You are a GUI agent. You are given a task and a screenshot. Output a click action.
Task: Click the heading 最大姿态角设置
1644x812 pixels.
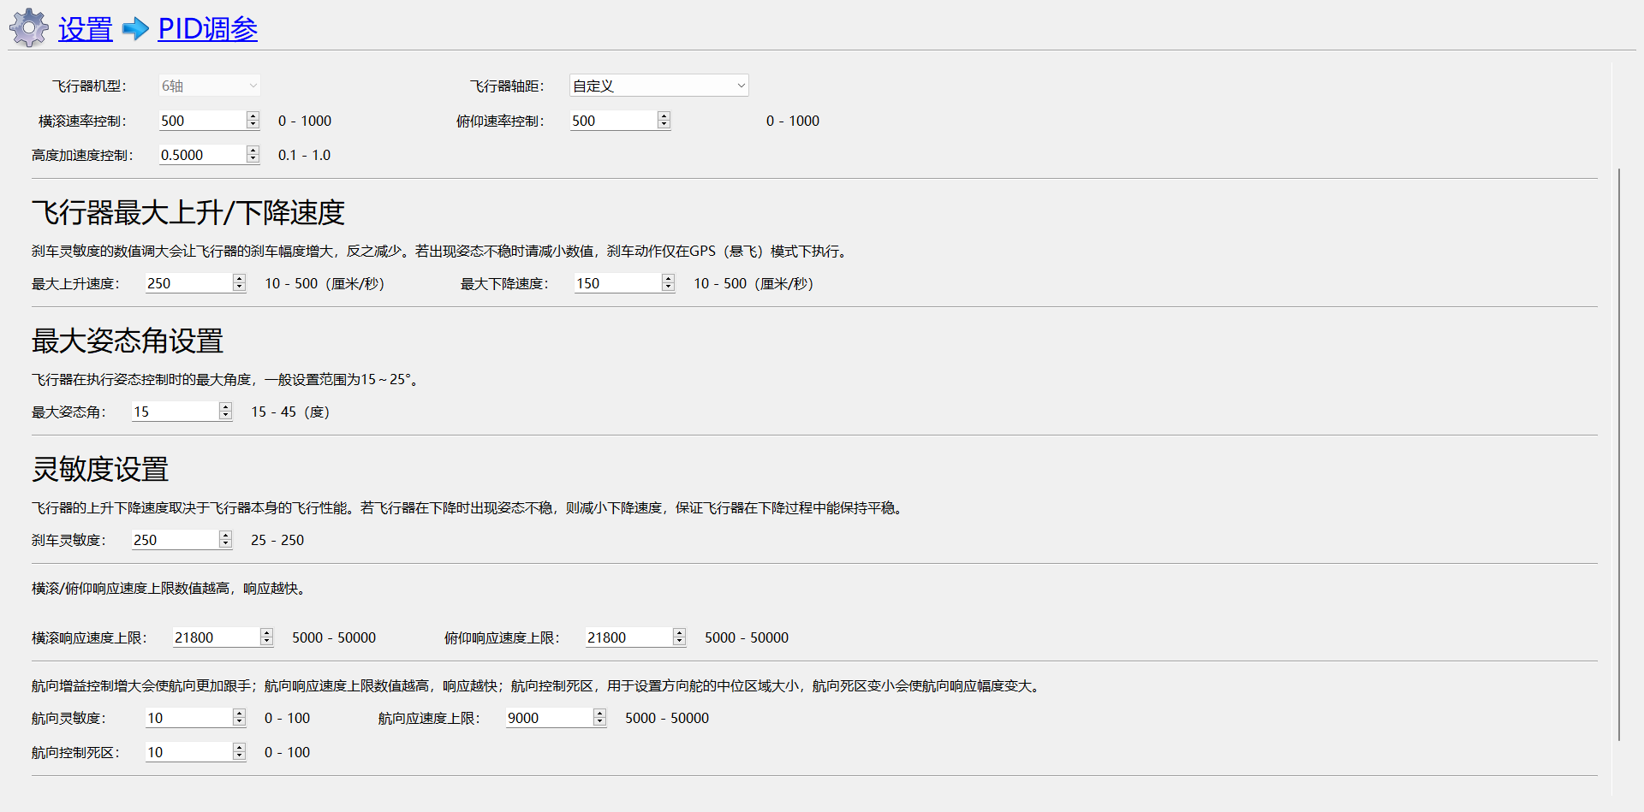coord(128,341)
